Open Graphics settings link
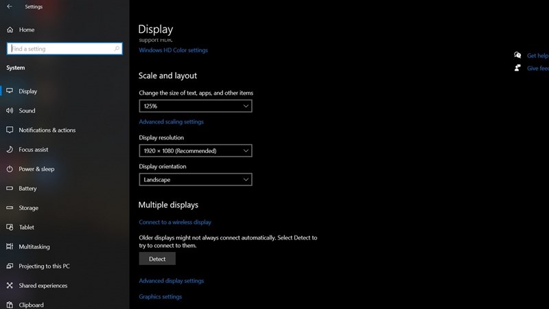This screenshot has height=309, width=549. pos(161,297)
